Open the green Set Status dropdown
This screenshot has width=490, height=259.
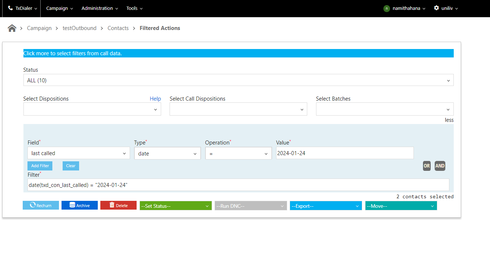tap(175, 206)
